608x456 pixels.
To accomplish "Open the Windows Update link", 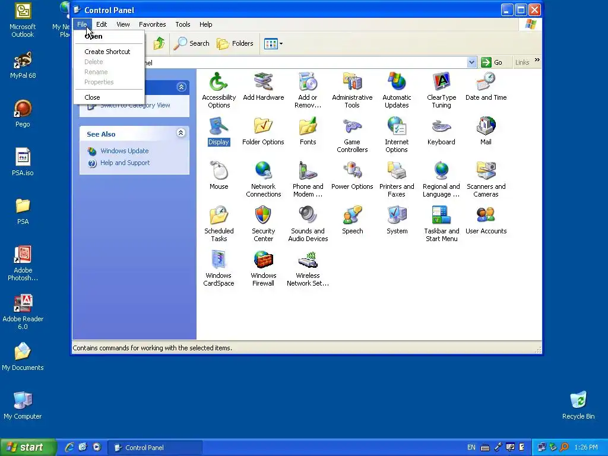I will coord(125,151).
